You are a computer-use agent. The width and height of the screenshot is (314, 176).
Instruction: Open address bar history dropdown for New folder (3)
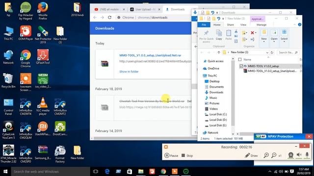tap(267, 52)
